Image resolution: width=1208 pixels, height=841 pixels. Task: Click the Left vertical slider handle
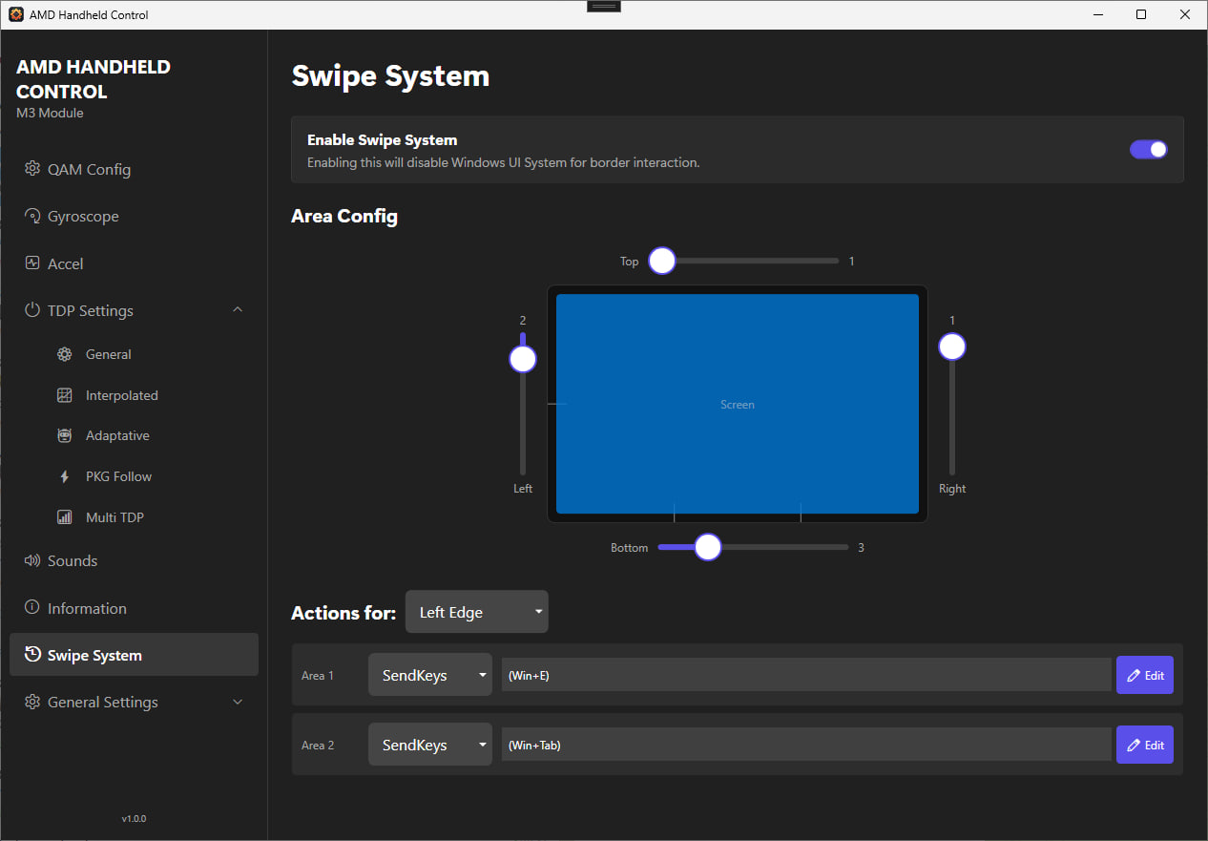523,359
